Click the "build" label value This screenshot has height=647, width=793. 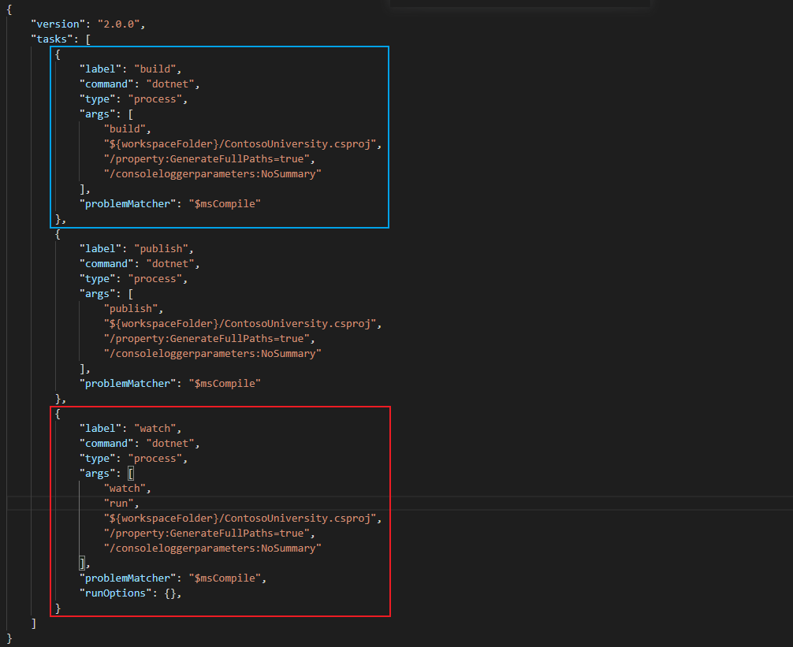pos(158,69)
